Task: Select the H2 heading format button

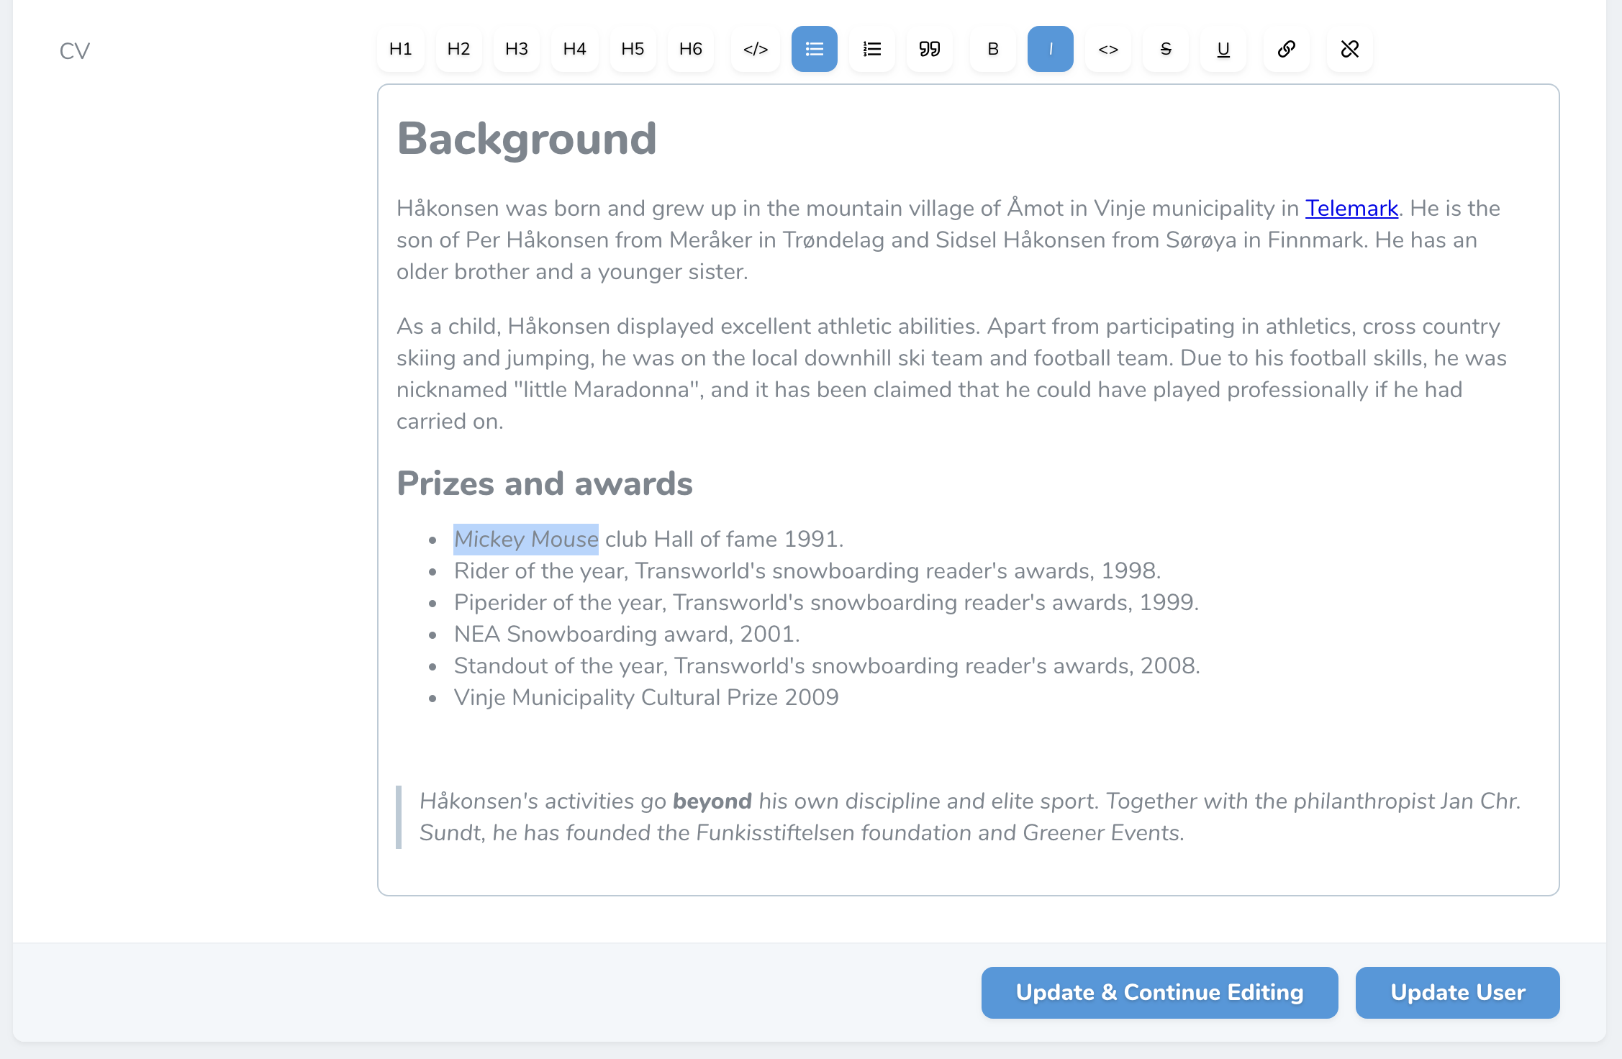Action: pos(458,50)
